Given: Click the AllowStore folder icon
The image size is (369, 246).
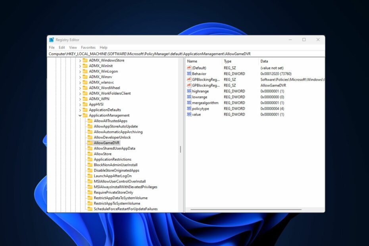Looking at the screenshot, I should 90,154.
